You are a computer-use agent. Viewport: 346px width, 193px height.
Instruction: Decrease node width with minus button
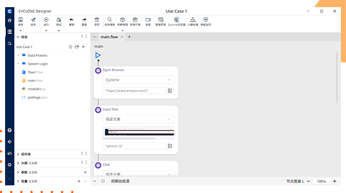tap(308, 181)
